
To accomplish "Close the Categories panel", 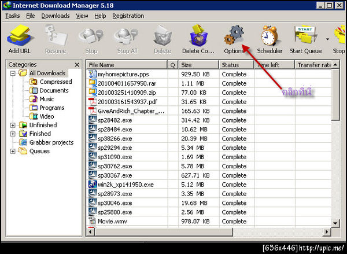I will (x=77, y=65).
